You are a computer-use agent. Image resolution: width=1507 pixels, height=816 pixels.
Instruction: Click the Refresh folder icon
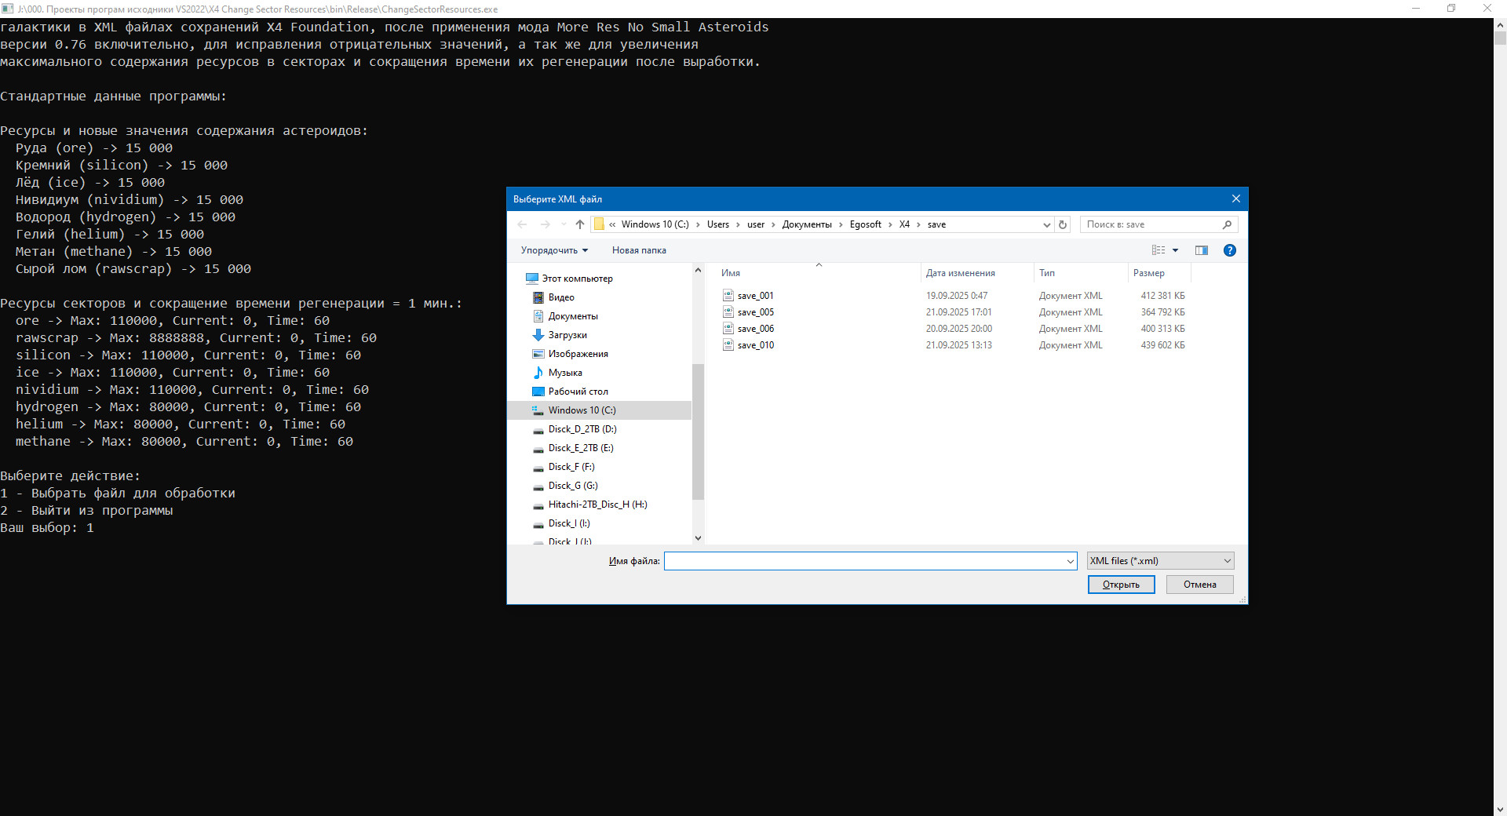pos(1063,224)
